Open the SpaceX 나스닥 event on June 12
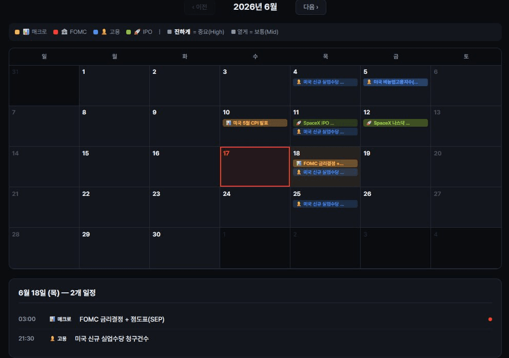The height and width of the screenshot is (358, 509). click(395, 123)
